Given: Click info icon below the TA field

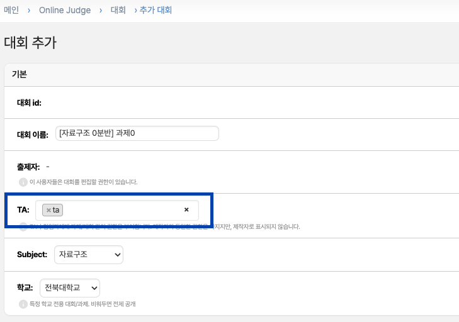Looking at the screenshot, I should (23, 226).
